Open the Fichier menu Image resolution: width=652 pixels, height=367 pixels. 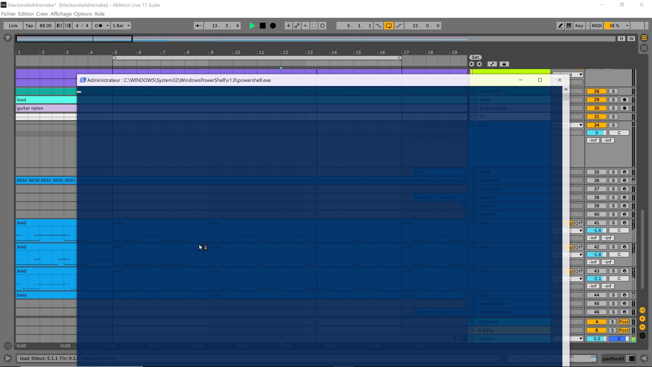point(8,14)
